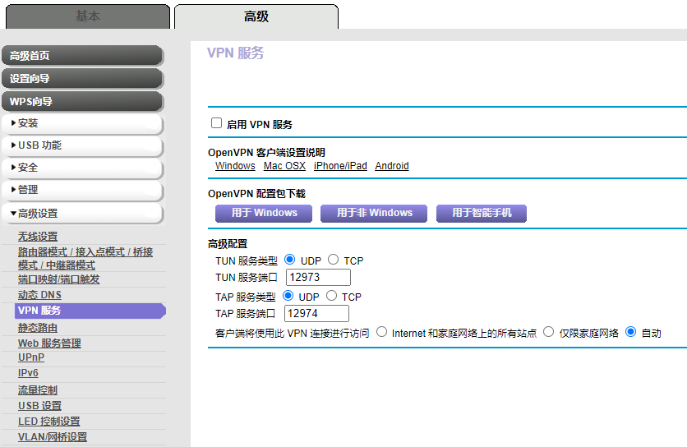
Task: Select Internet 和家庭网络上的所有站点 option
Action: click(381, 332)
